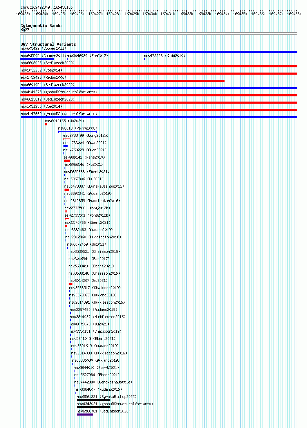Select the nsv605505 (Cooper2011) track label
Image resolution: width=307 pixels, height=428 pixels.
[x=43, y=56]
